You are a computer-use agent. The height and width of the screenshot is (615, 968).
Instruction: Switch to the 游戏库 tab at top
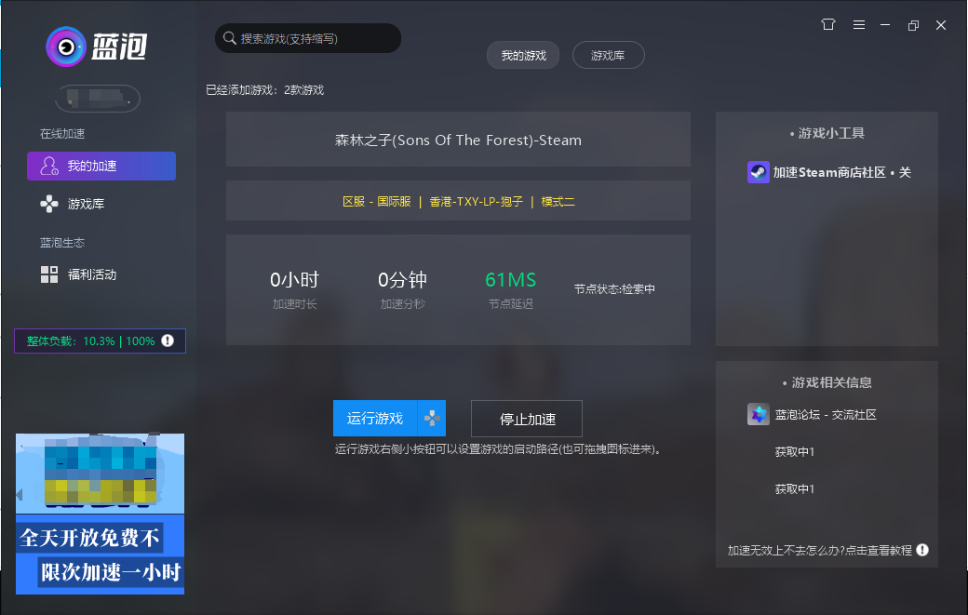(608, 56)
